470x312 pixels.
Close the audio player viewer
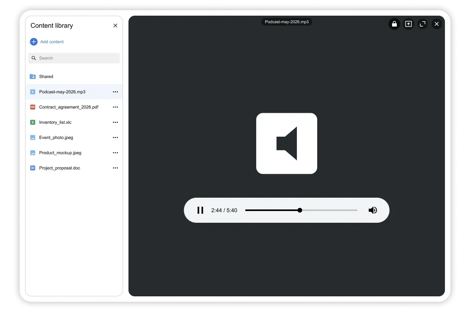pyautogui.click(x=437, y=24)
